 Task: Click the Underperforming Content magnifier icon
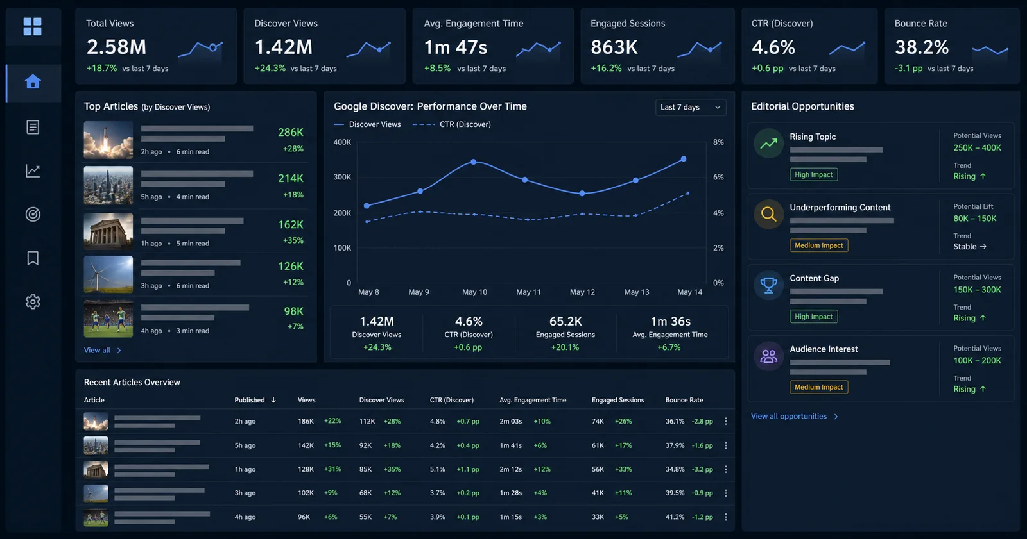click(768, 214)
